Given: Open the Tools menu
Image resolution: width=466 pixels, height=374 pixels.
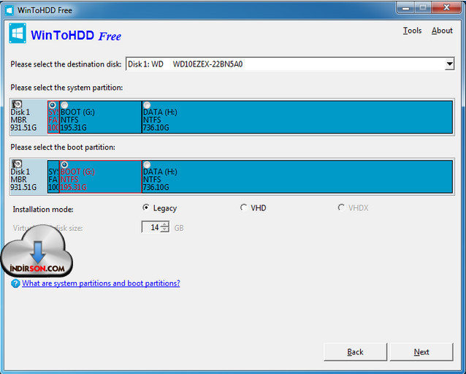Looking at the screenshot, I should point(412,31).
